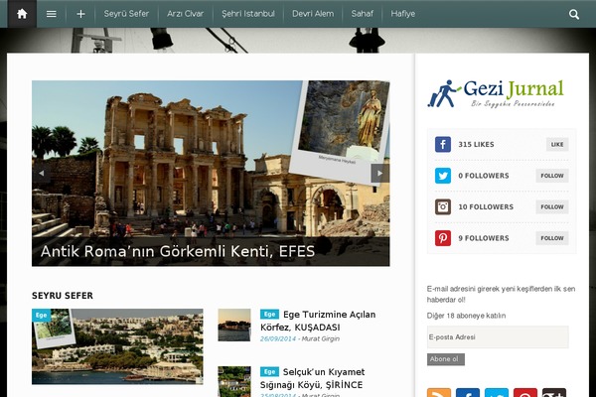Click the Pinterest icon beside 9 Followers
The image size is (596, 397).
point(443,238)
